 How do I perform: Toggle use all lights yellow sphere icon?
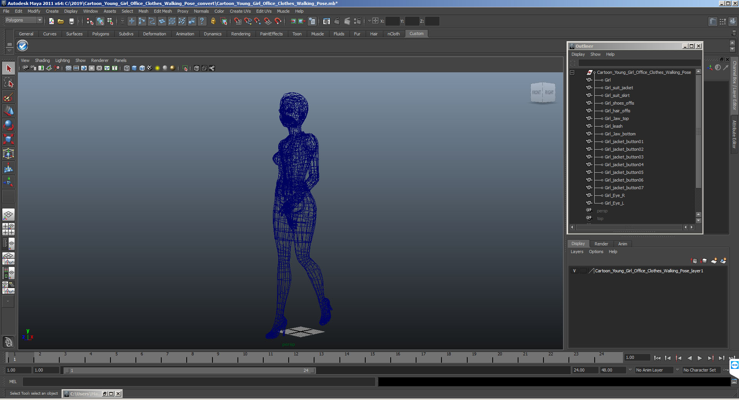157,68
